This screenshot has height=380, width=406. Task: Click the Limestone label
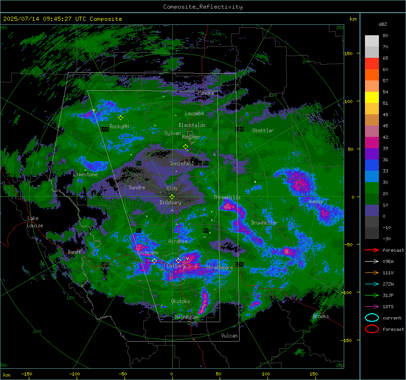tap(85, 174)
